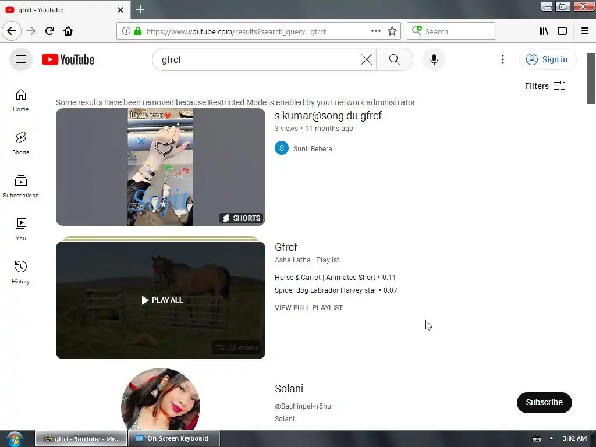Open the You section in sidebar
Image resolution: width=596 pixels, height=447 pixels.
20,229
